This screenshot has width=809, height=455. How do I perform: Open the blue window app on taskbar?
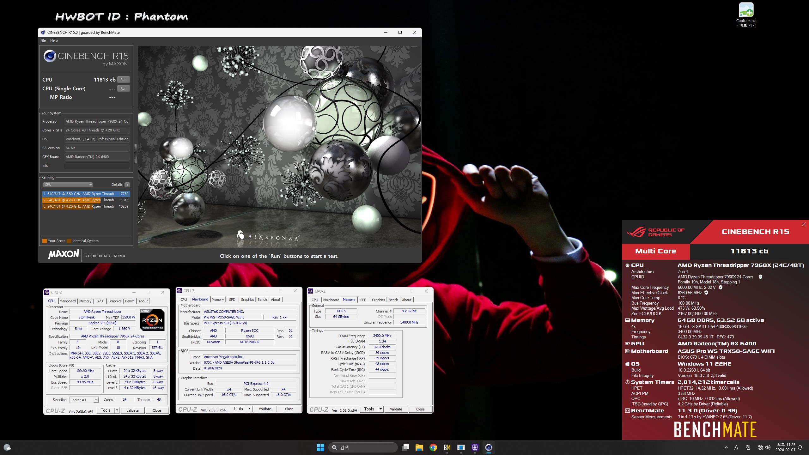pos(461,447)
